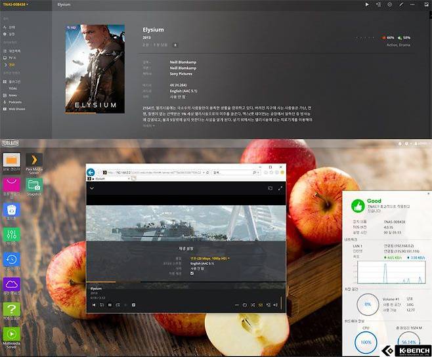Image resolution: width=432 pixels, height=357 pixels.
Task: Open the purple cloud service icon
Action: point(11,284)
